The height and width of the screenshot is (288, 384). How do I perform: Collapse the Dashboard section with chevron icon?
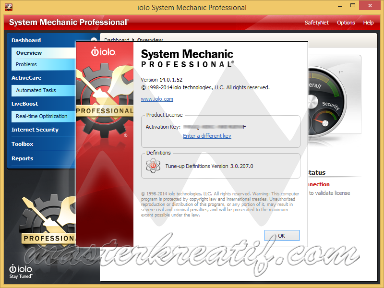click(94, 40)
